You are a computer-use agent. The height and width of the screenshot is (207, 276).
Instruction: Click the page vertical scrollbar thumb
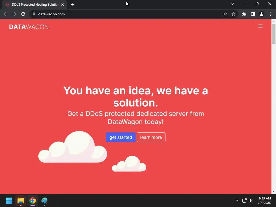(x=274, y=33)
